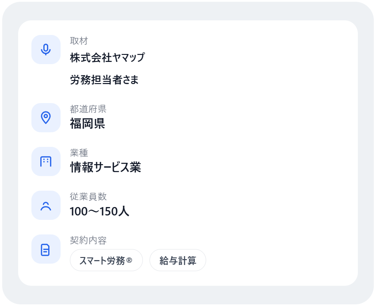Viewport: 376px width, 307px height.
Task: Click the 100〜150人 employee count text
Action: click(99, 212)
